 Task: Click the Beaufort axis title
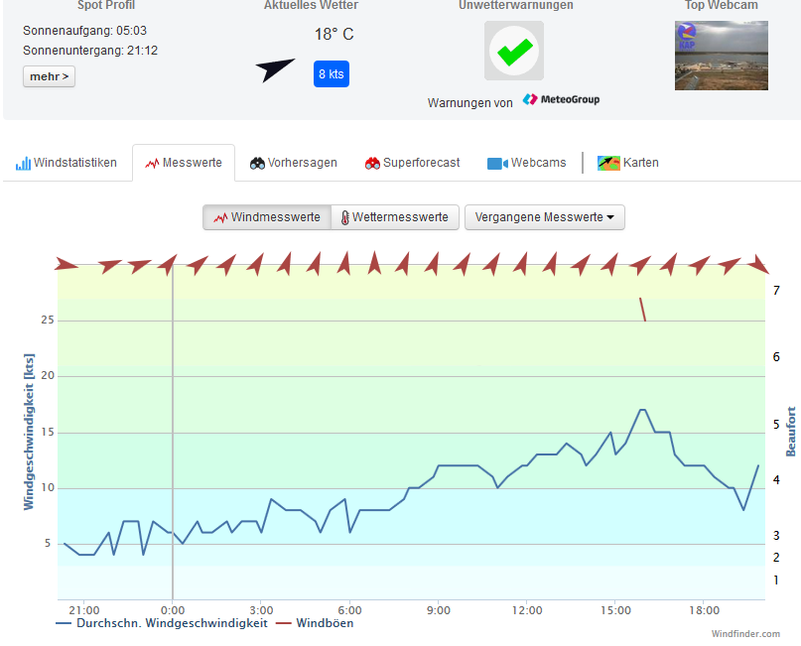click(791, 432)
